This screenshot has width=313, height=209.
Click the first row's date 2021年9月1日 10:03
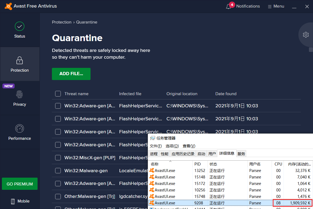click(237, 106)
